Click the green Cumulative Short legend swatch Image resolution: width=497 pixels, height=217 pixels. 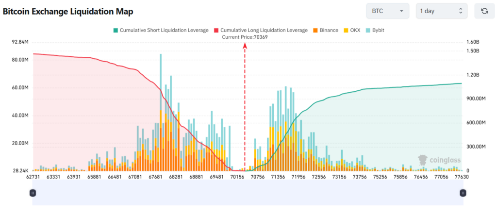(x=115, y=30)
